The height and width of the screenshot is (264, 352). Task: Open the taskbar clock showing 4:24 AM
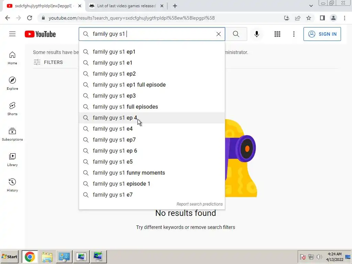pos(334,256)
